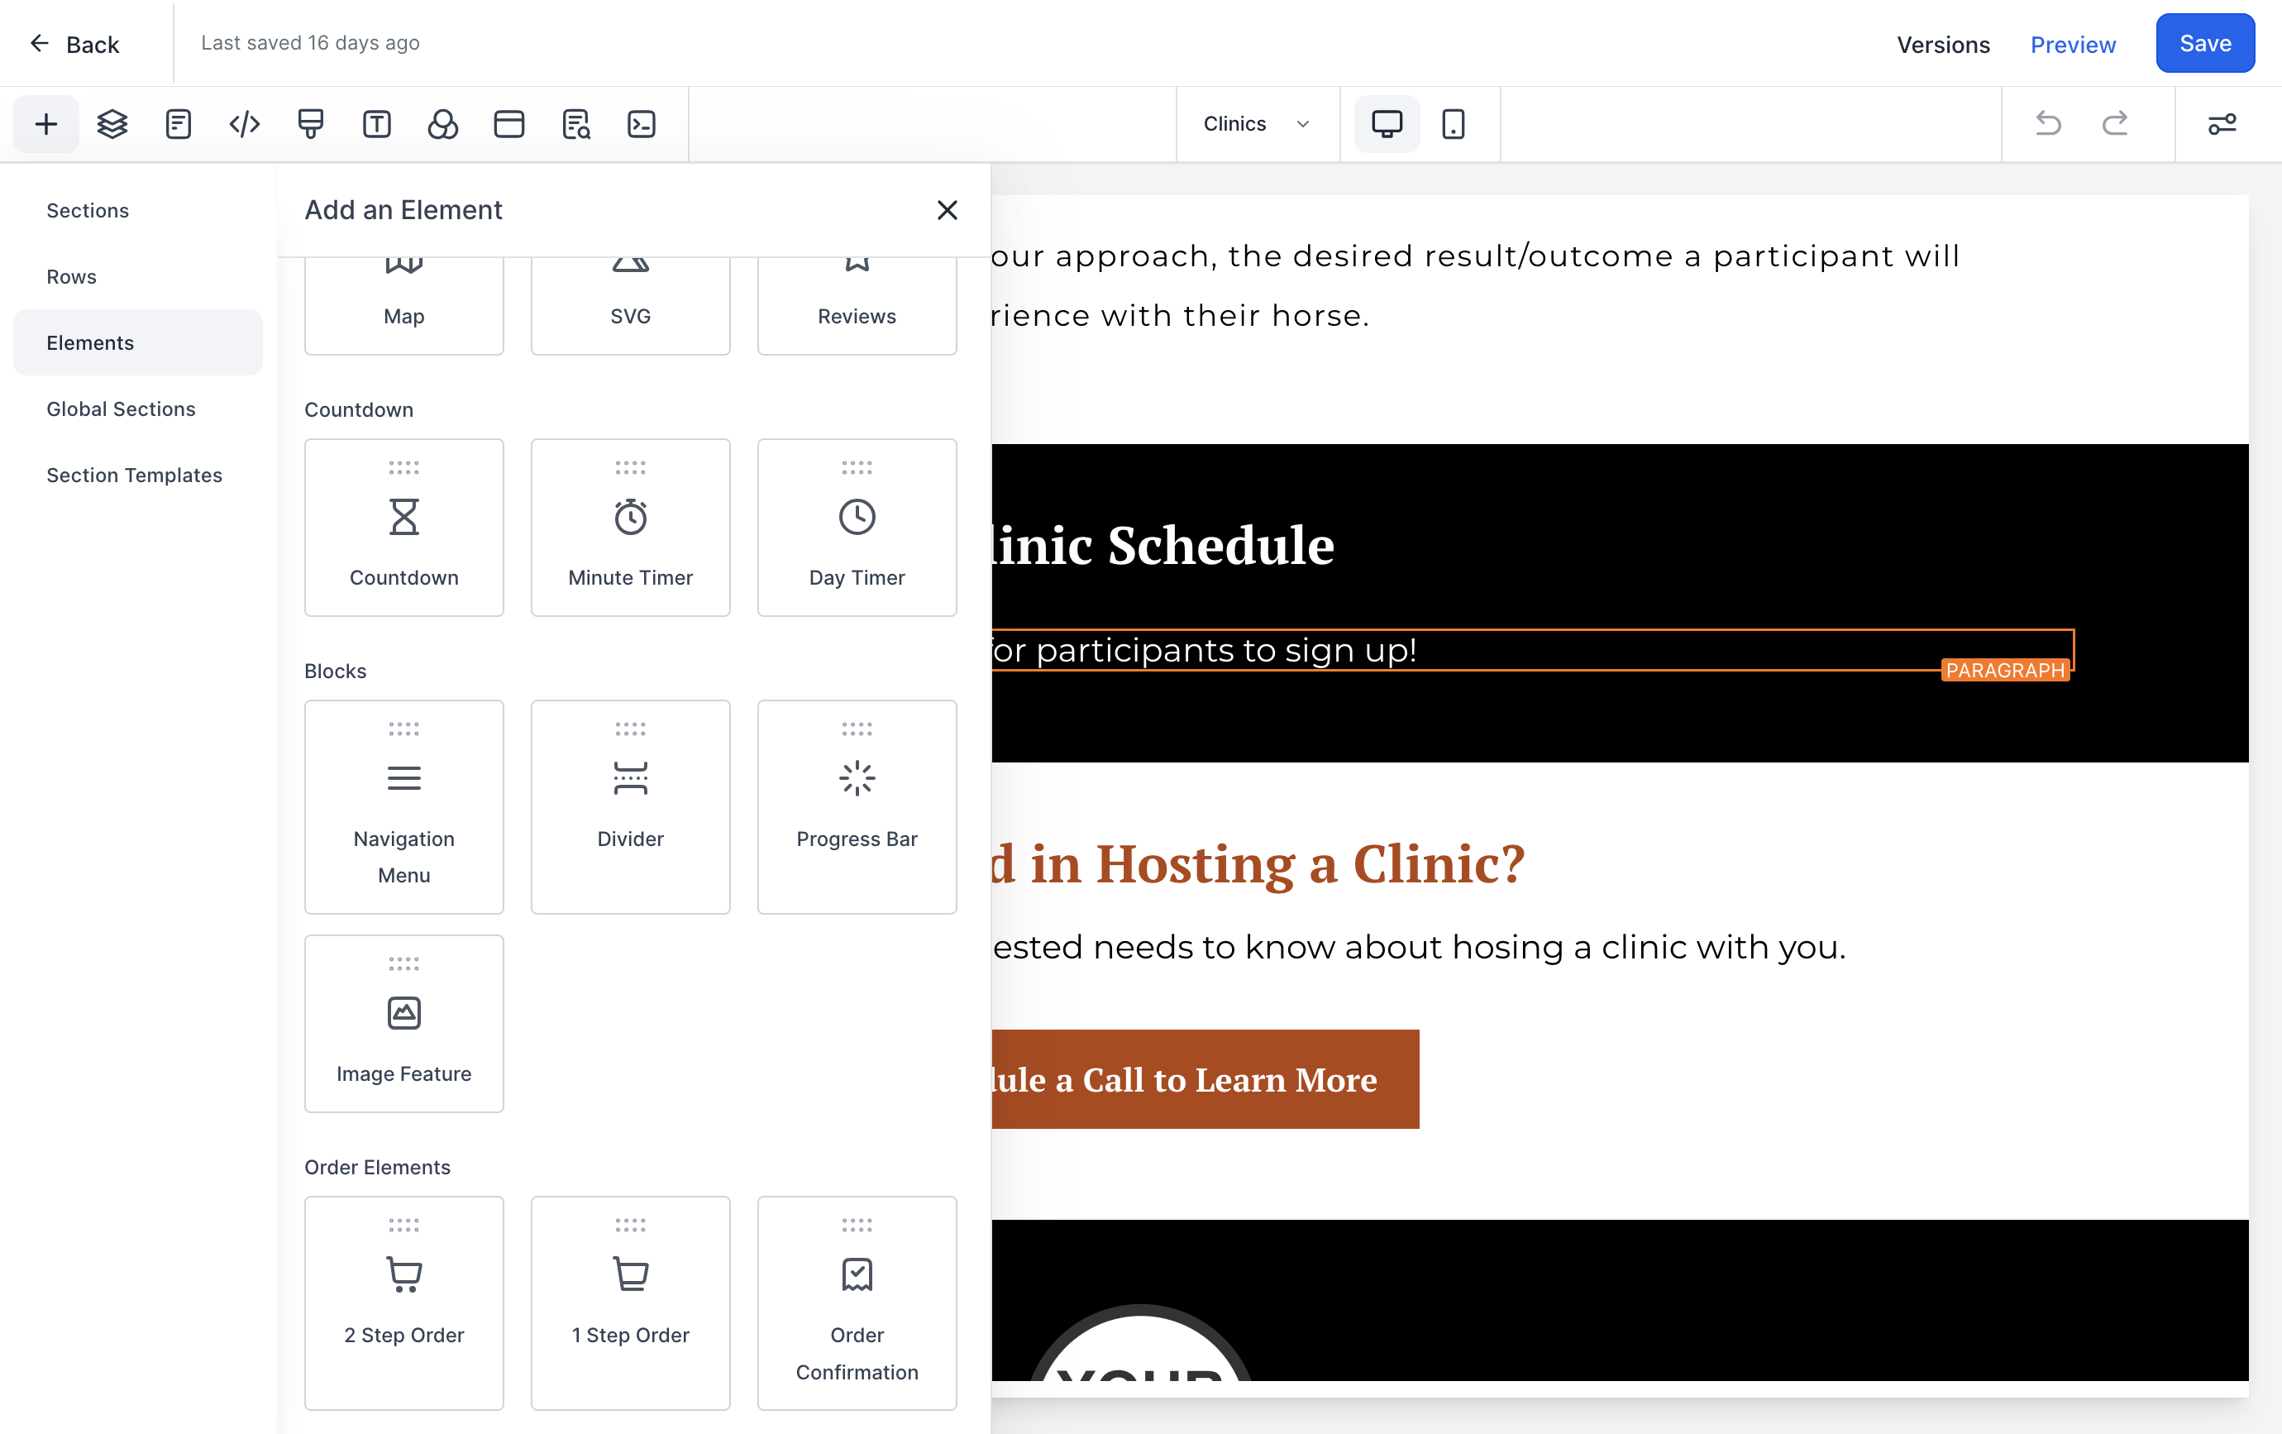The image size is (2282, 1434).
Task: Click the Preview link
Action: [x=2073, y=44]
